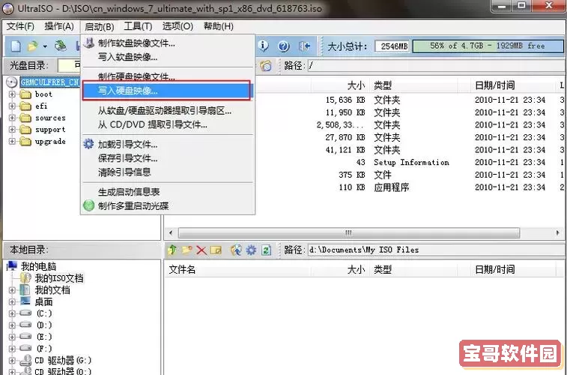
Task: Choose 制作多重启动光碟 menu entry
Action: click(168, 206)
